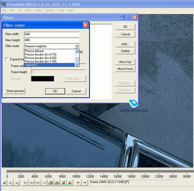The width and height of the screenshot is (194, 191).
Task: Click the timeline seek bar track
Action: click(100, 171)
